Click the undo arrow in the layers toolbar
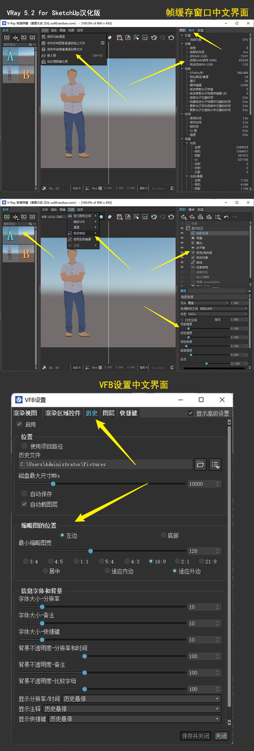Image resolution: width=254 pixels, height=751 pixels. click(226, 217)
